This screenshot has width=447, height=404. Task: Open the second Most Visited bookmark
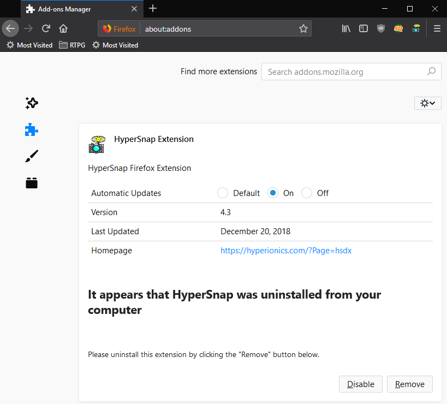point(115,45)
